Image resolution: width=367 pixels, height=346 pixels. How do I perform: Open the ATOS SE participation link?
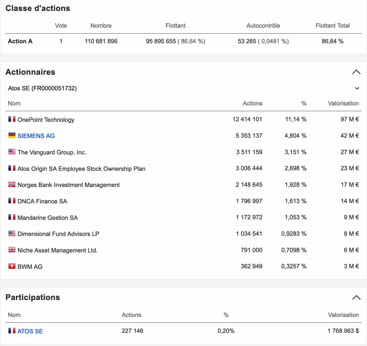tap(30, 331)
